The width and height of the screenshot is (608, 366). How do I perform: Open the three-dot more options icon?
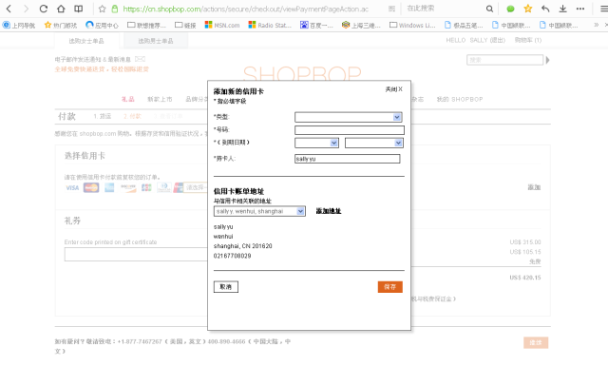[x=580, y=9]
